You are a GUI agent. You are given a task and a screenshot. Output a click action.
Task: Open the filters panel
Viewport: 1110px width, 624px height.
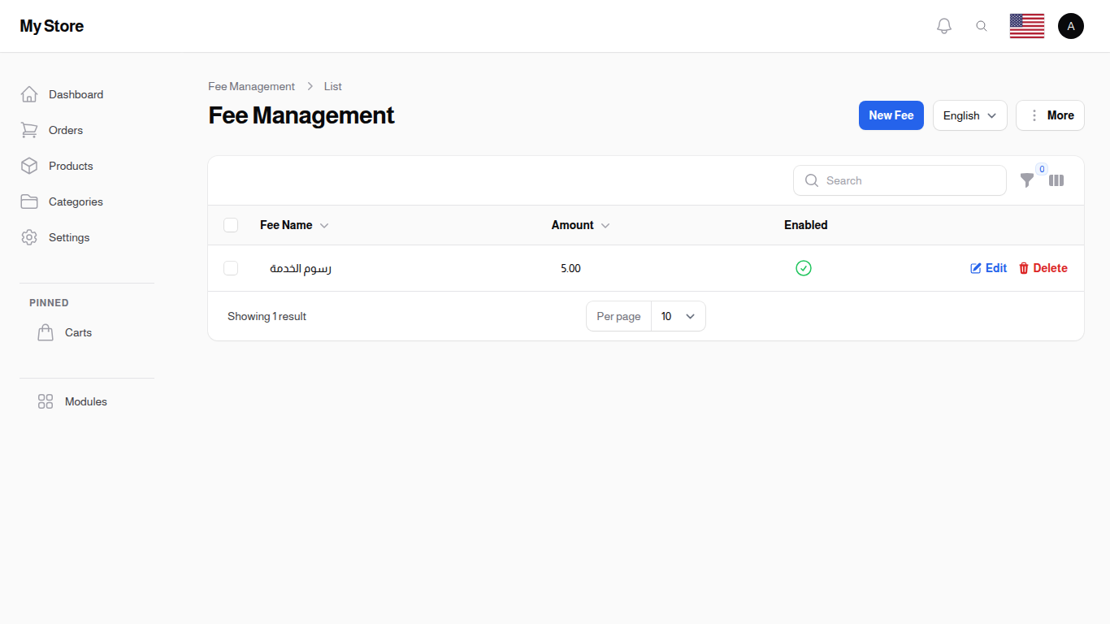1027,180
